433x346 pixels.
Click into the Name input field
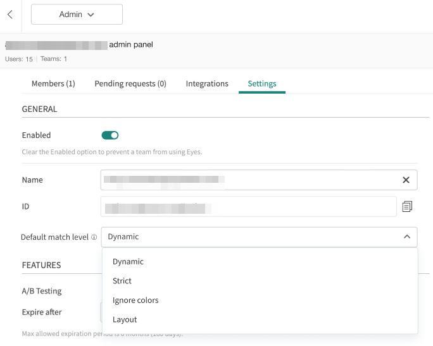click(x=259, y=180)
